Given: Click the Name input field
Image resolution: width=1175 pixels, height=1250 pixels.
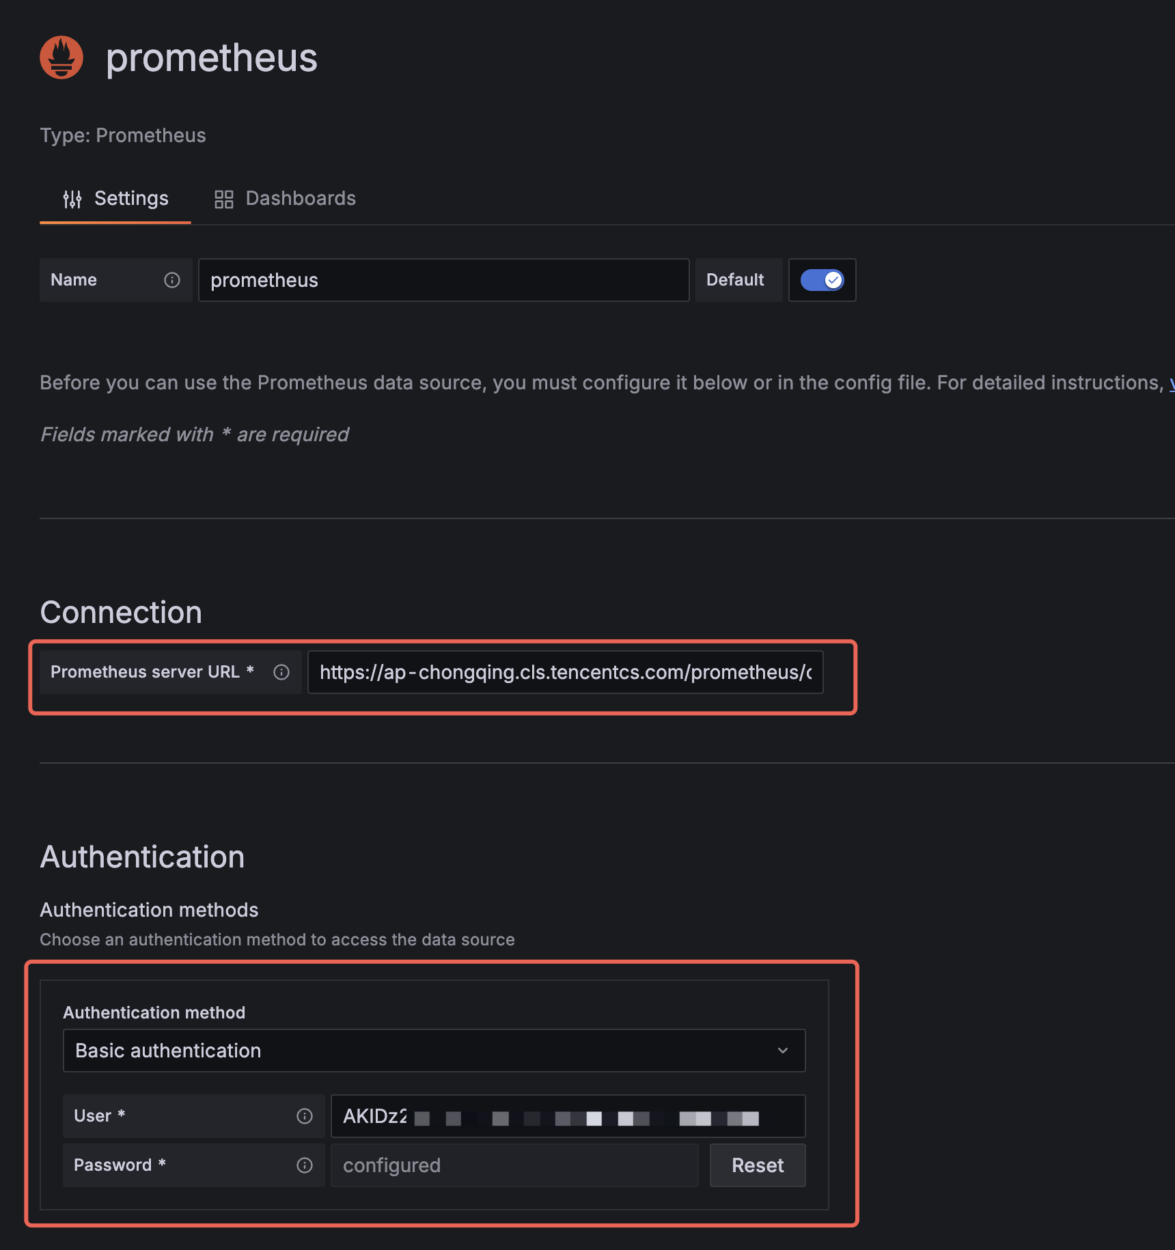Looking at the screenshot, I should (x=443, y=280).
